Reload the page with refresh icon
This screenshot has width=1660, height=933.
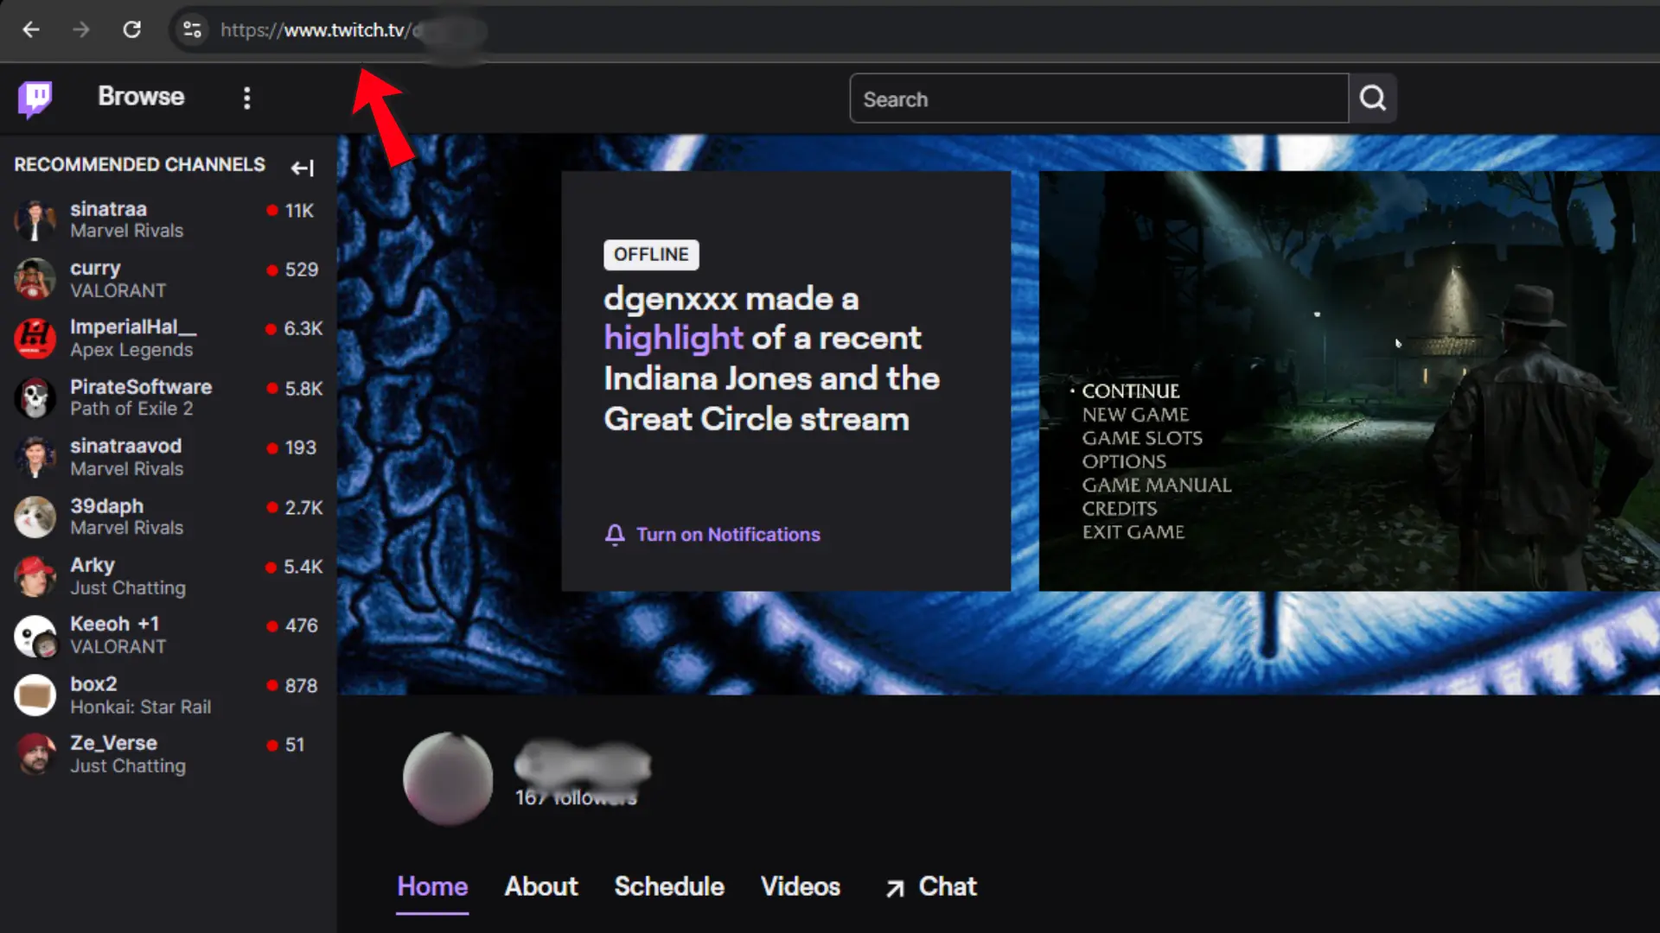131,29
